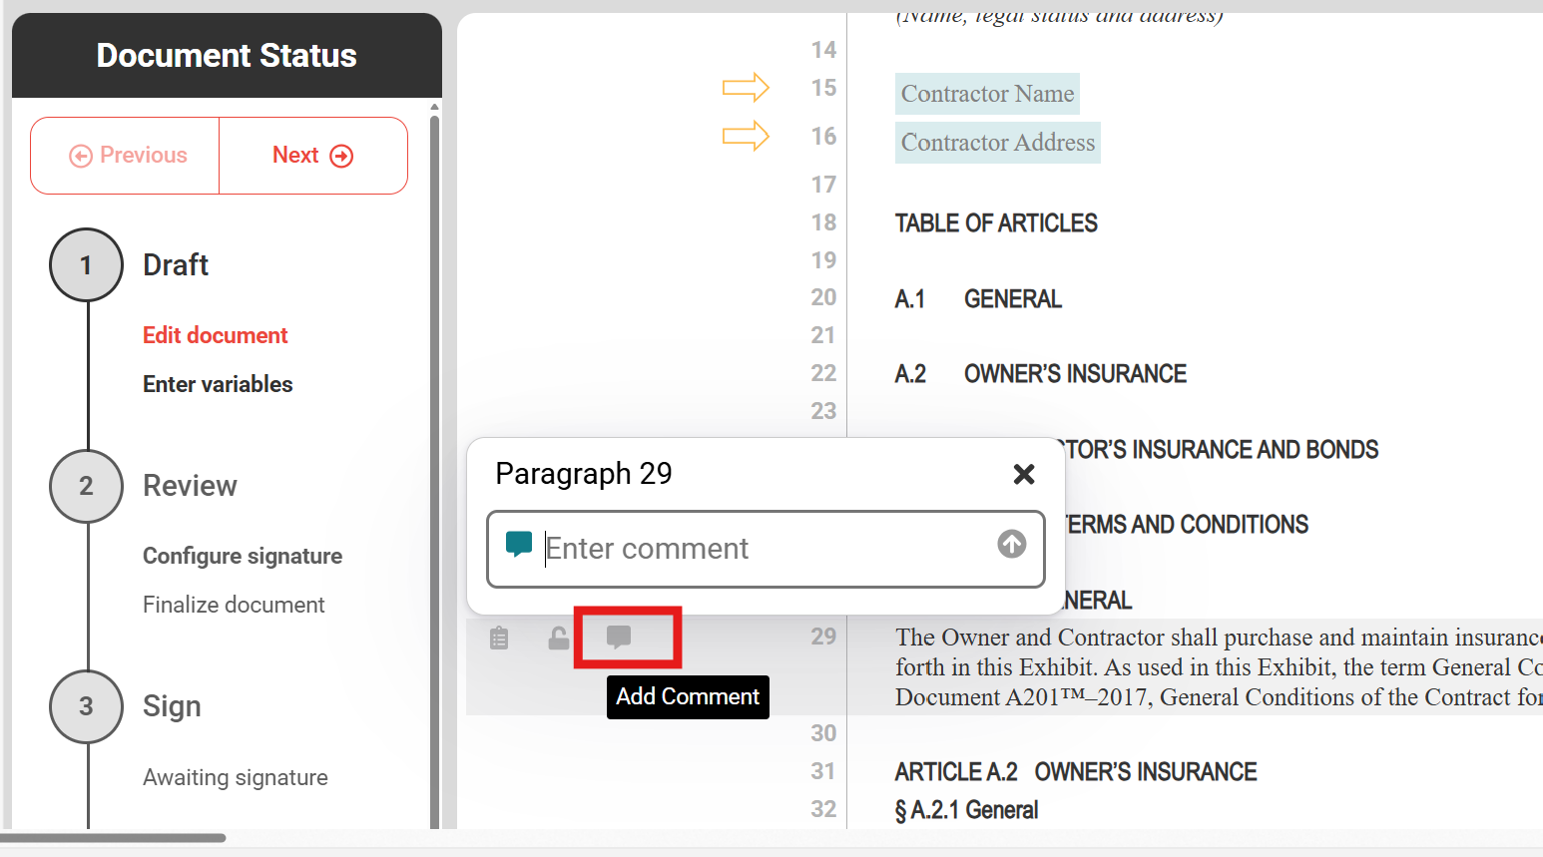This screenshot has height=857, width=1543.
Task: Submit comment with the up-arrow icon
Action: pyautogui.click(x=1011, y=544)
